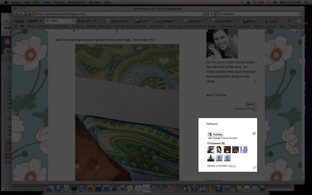This screenshot has height=195, width=312.
Task: Click the Swagbucks 'Hello!' search box
Action: 60,21
